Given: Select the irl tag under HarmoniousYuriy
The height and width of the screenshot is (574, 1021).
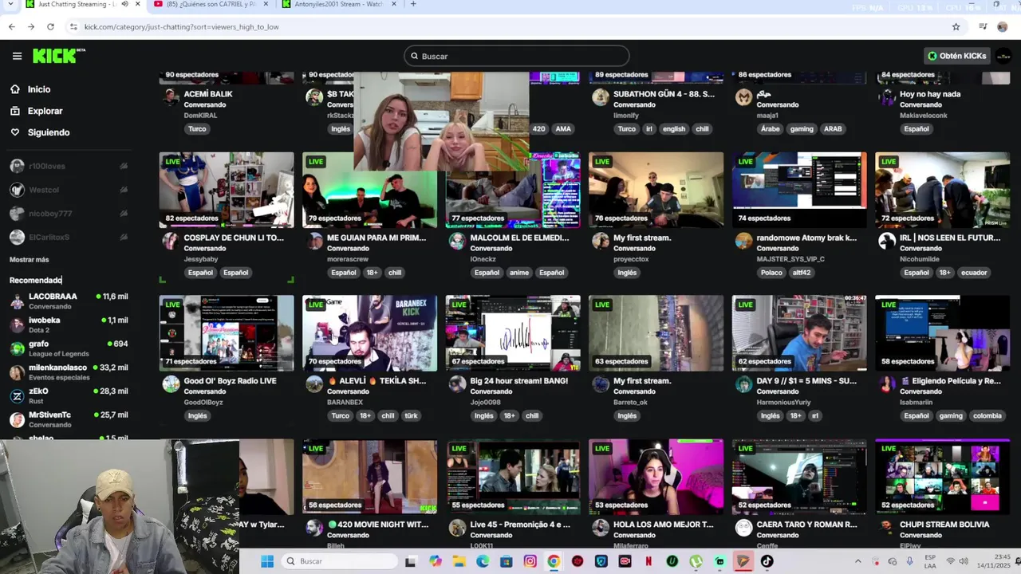Looking at the screenshot, I should click(x=814, y=416).
